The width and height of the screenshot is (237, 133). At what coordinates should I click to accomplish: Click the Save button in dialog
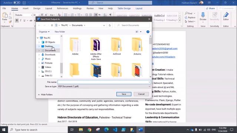124,94
